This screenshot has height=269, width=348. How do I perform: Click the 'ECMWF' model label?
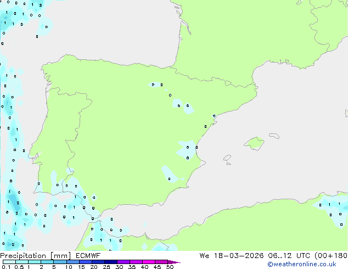[88, 256]
